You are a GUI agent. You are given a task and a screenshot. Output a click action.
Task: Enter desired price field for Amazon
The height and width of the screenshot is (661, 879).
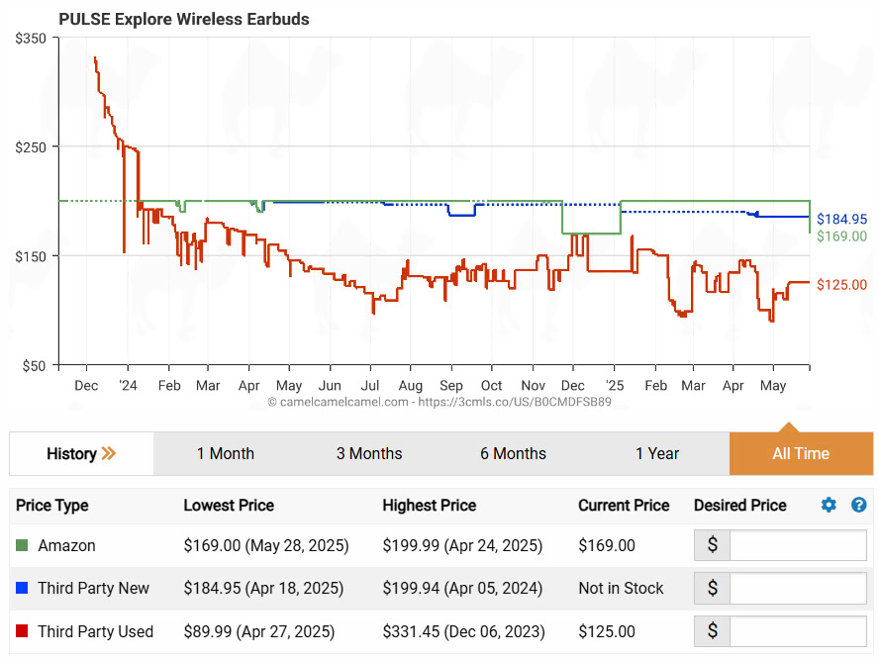tap(798, 545)
